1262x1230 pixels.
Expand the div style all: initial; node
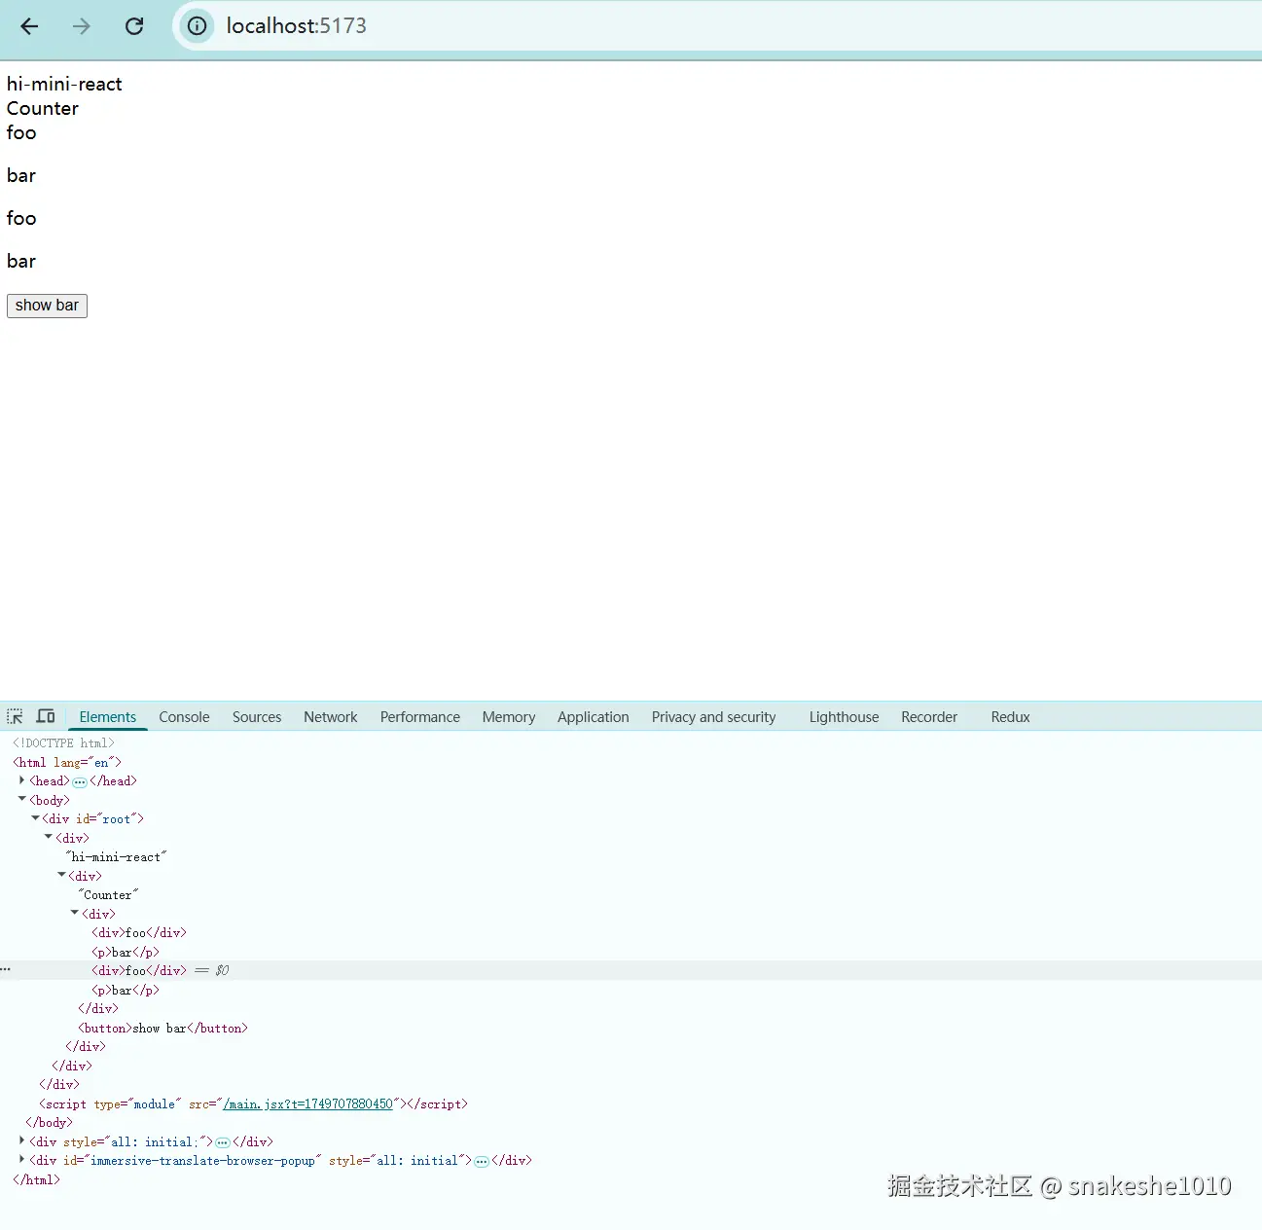[21, 1140]
